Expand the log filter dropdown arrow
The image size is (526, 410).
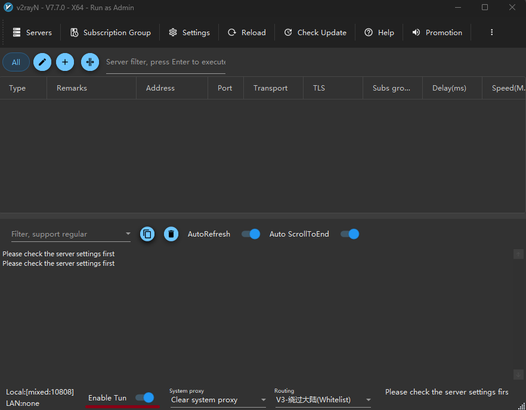[128, 234]
